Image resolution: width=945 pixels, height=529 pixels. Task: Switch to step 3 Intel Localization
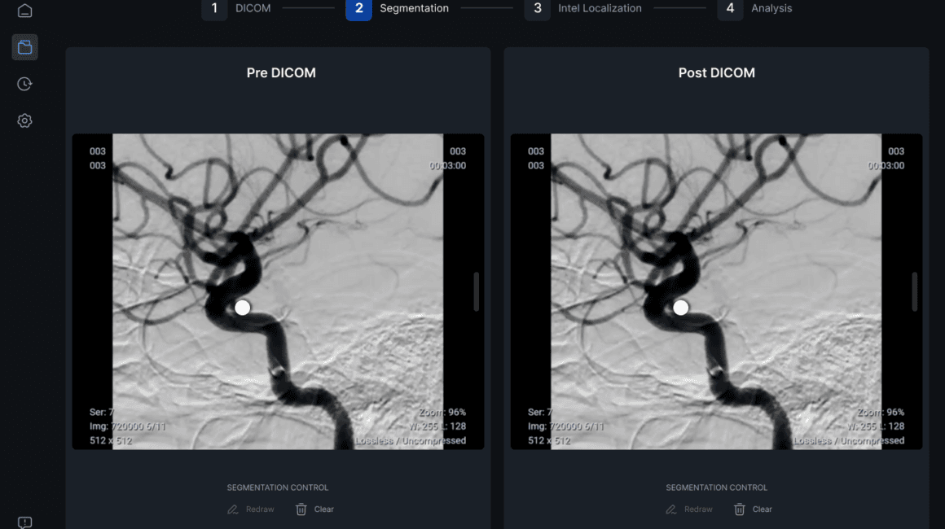pyautogui.click(x=538, y=9)
